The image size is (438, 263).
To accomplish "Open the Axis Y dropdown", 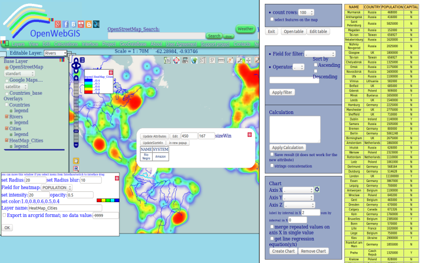I will pyautogui.click(x=298, y=198).
